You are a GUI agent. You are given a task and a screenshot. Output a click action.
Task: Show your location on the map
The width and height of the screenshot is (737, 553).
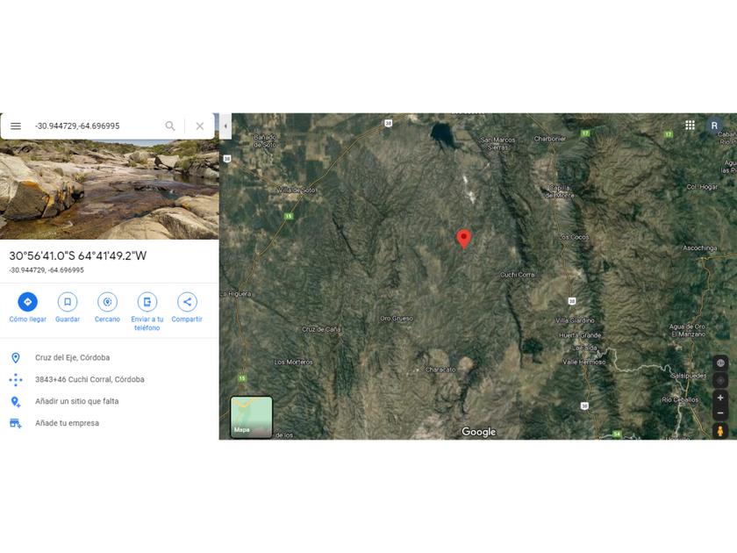pyautogui.click(x=720, y=380)
